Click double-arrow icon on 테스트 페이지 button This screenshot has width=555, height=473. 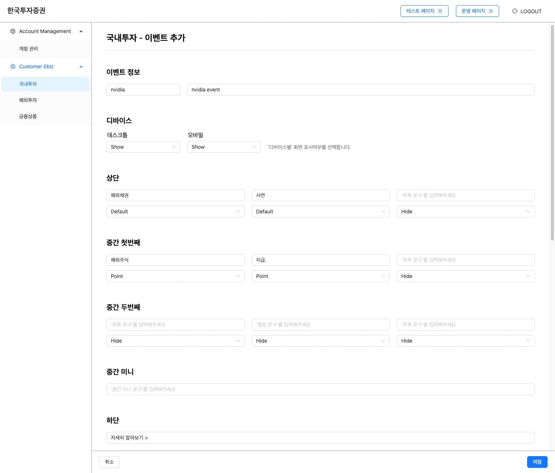click(x=440, y=11)
